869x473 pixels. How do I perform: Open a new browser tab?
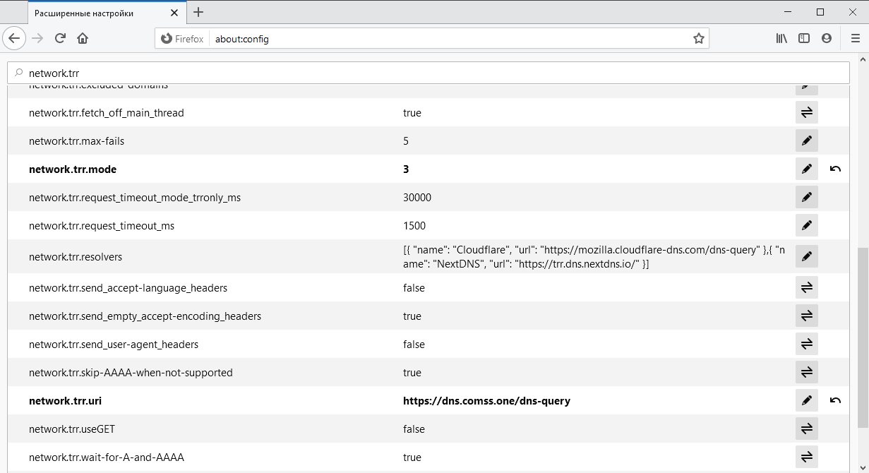pos(198,12)
